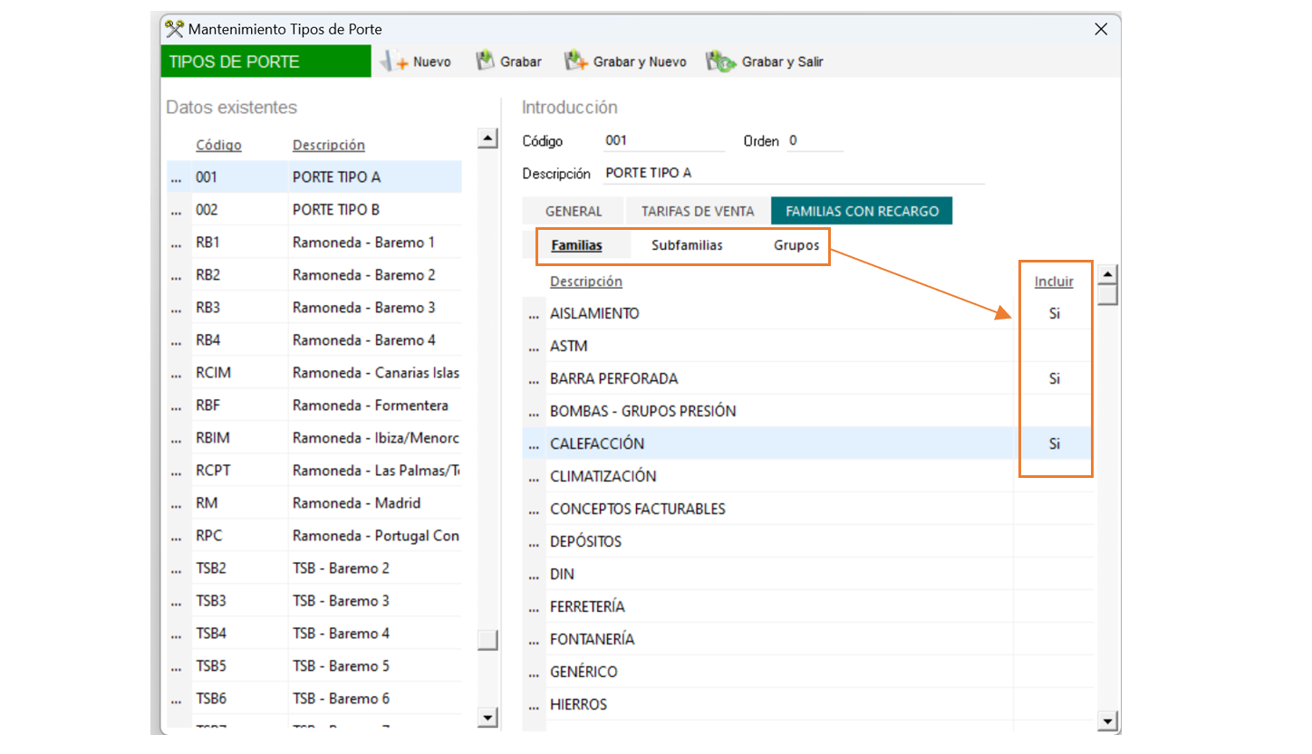Screen dimensions: 1312x754
Task: Toggle Incluir value for BARRA PERFORADA
Action: [x=1054, y=379]
